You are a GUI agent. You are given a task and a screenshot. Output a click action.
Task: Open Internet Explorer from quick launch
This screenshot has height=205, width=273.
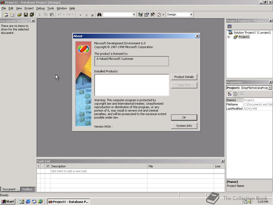pos(28,202)
